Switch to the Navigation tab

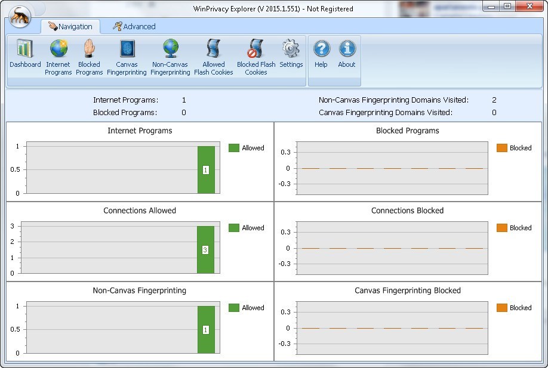(70, 26)
